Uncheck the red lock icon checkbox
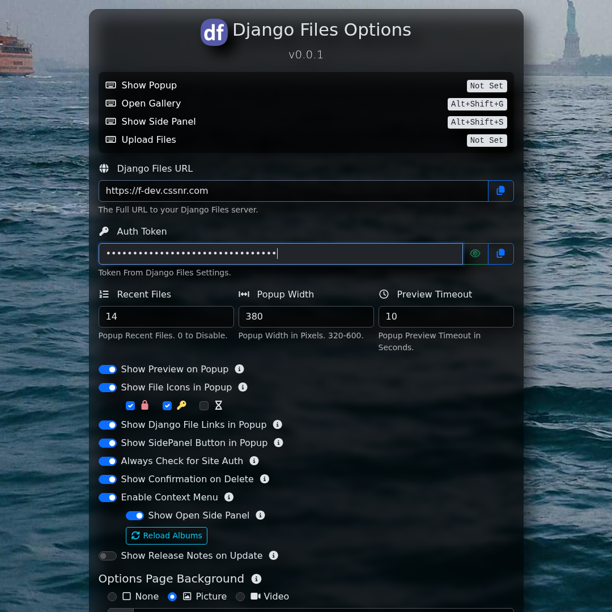Screen dimensions: 612x612 pyautogui.click(x=130, y=406)
